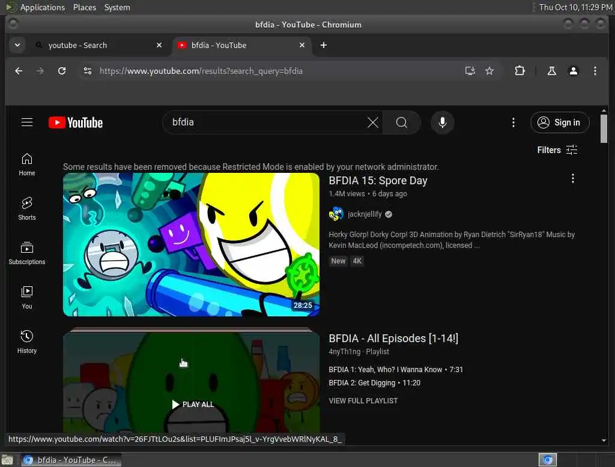Click the page vertical scrollbar thumb
The image size is (615, 467).
pyautogui.click(x=604, y=128)
